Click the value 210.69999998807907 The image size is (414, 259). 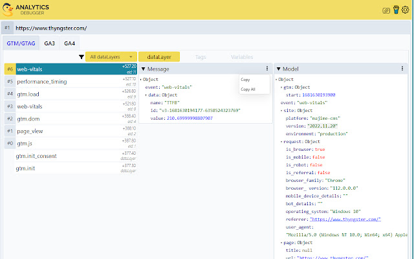click(190, 118)
